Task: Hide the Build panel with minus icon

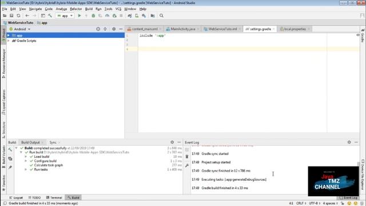Action: pyautogui.click(x=179, y=142)
